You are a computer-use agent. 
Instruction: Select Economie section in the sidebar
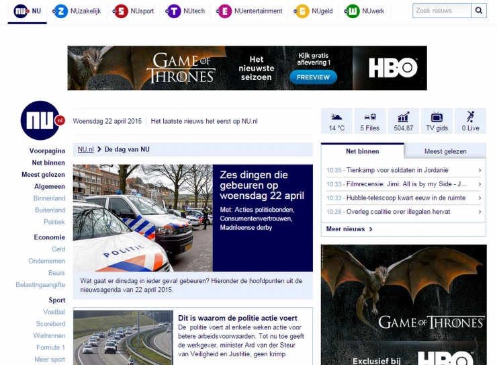click(x=50, y=237)
